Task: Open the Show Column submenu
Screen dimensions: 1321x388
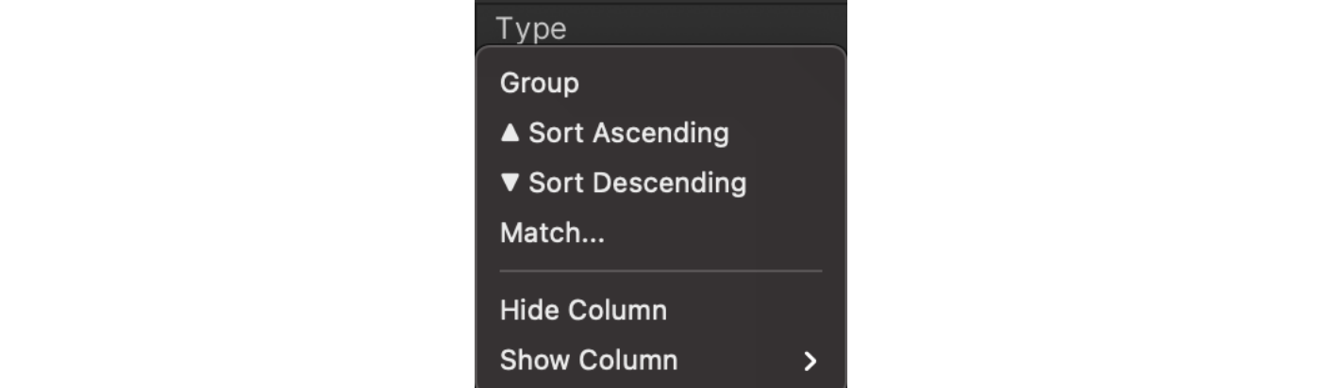Action: click(x=589, y=361)
